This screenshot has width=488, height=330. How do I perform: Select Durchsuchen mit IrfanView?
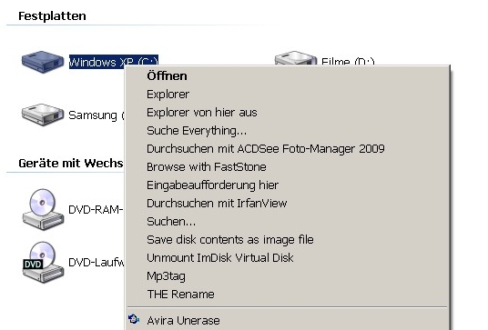pos(289,204)
